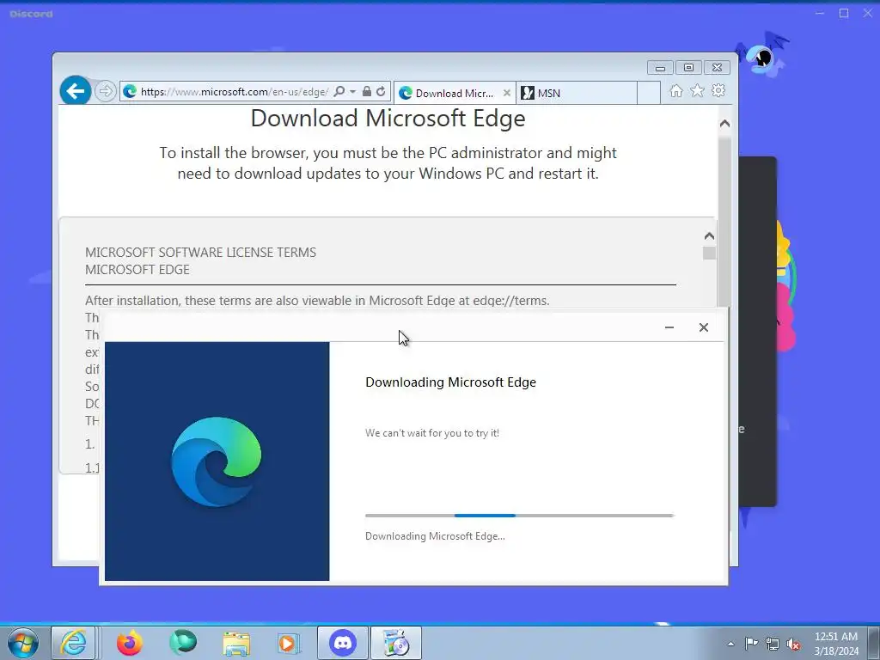
Task: Switch to Discord via taskbar icon
Action: pos(343,643)
